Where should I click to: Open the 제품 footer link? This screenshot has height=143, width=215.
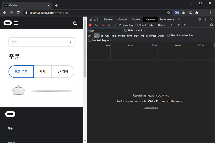click(x=10, y=128)
